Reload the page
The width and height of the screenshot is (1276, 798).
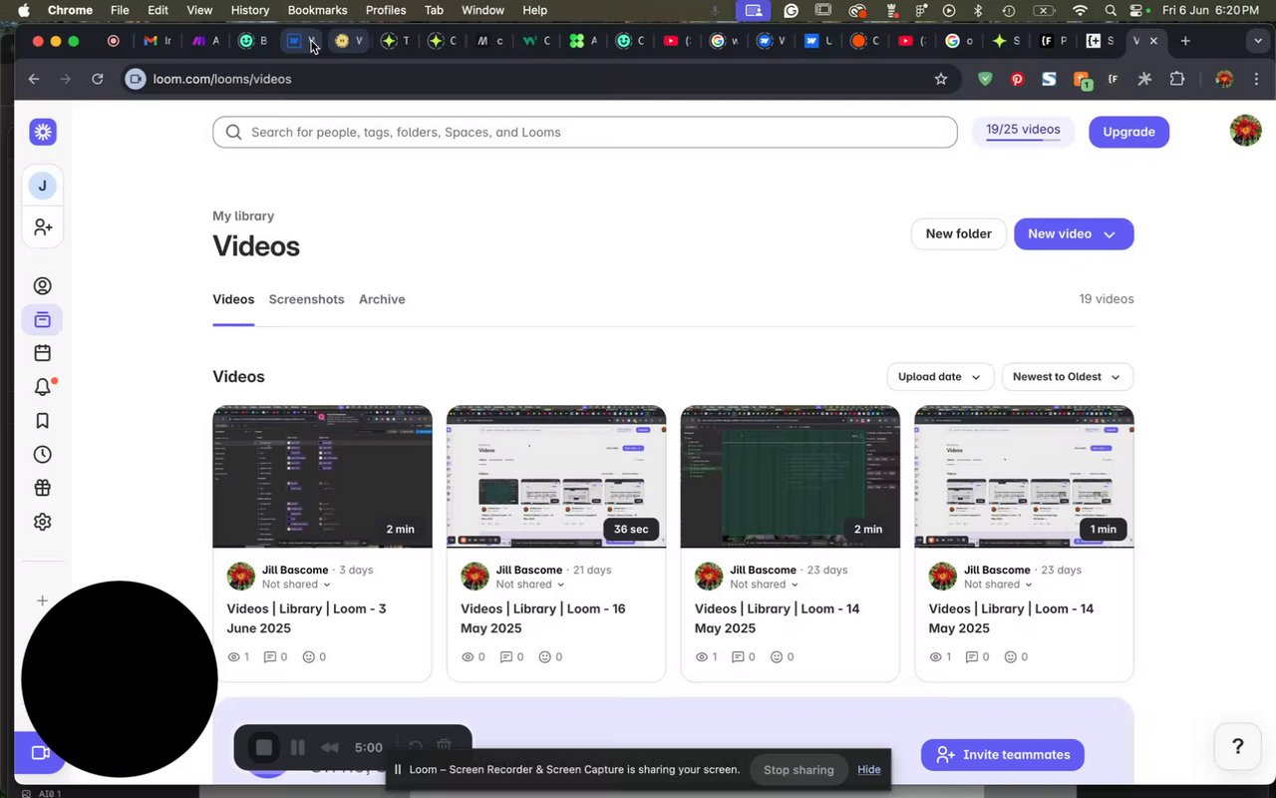point(98,79)
